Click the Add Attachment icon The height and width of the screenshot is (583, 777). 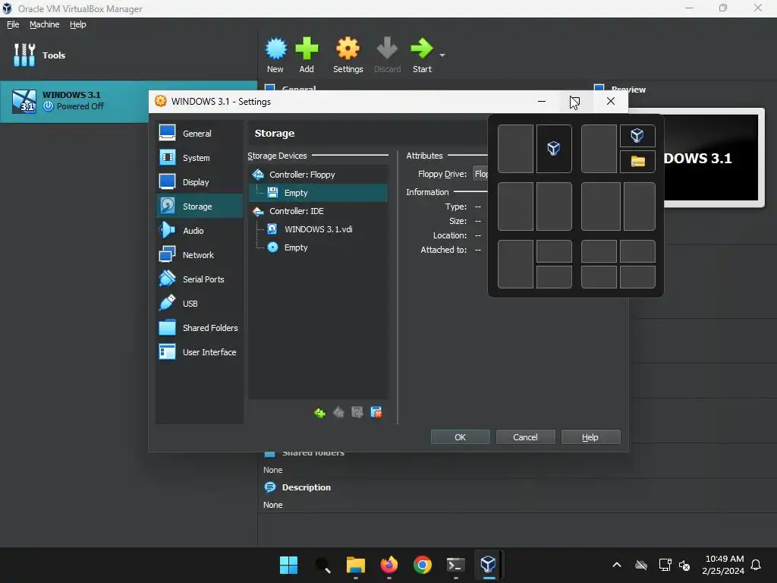tap(357, 412)
